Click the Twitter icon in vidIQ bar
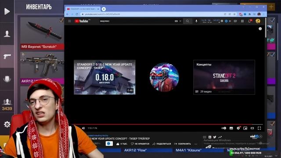This screenshot has width=281, height=158. coord(215,137)
